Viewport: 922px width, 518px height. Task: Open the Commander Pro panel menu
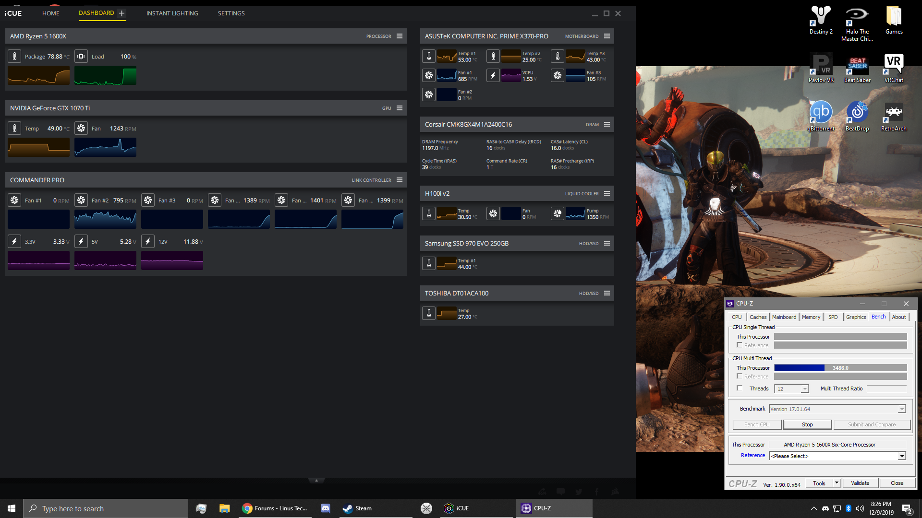click(x=400, y=180)
